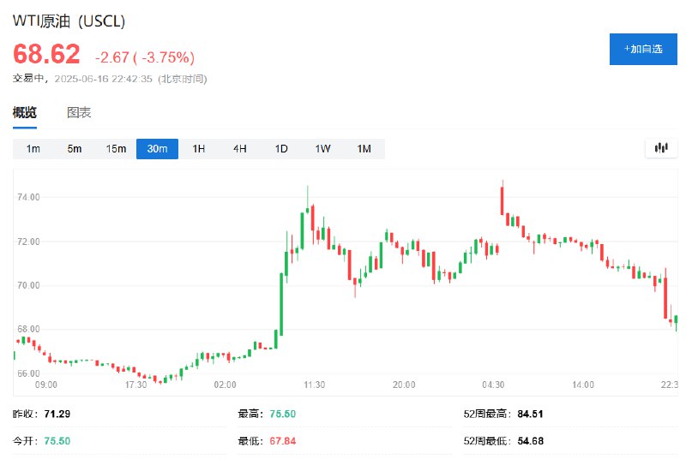Click the 52周最低 value 54.68
This screenshot has width=686, height=459.
click(530, 441)
